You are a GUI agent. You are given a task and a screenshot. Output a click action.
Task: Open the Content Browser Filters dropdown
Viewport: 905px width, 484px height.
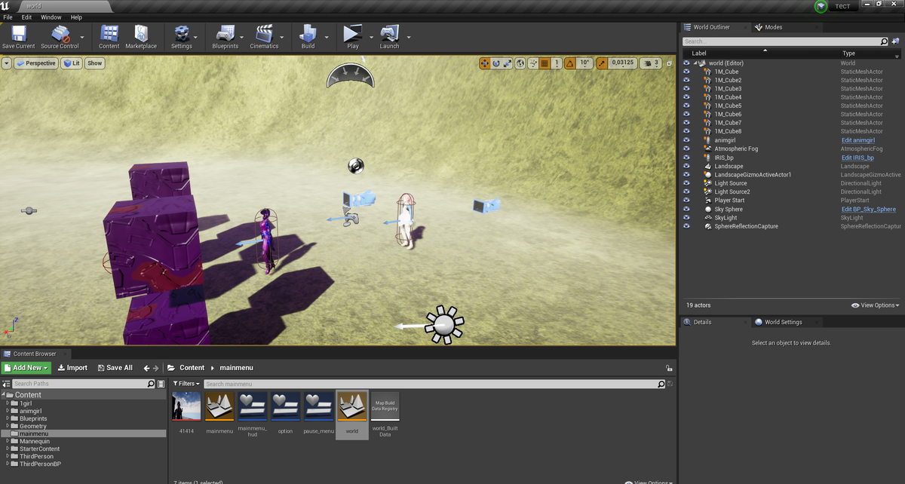pos(186,384)
